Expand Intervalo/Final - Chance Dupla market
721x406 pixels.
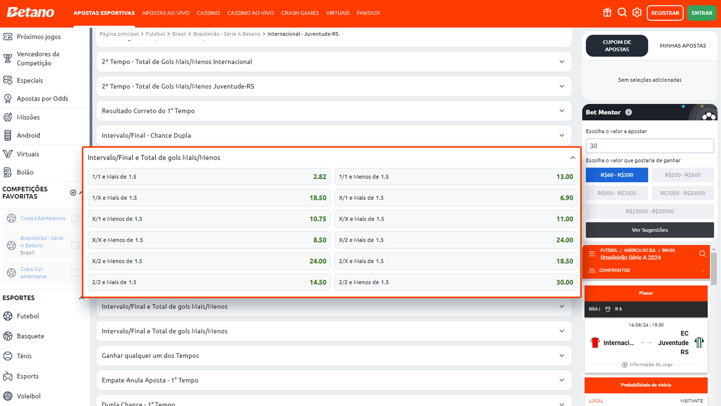[x=334, y=135]
